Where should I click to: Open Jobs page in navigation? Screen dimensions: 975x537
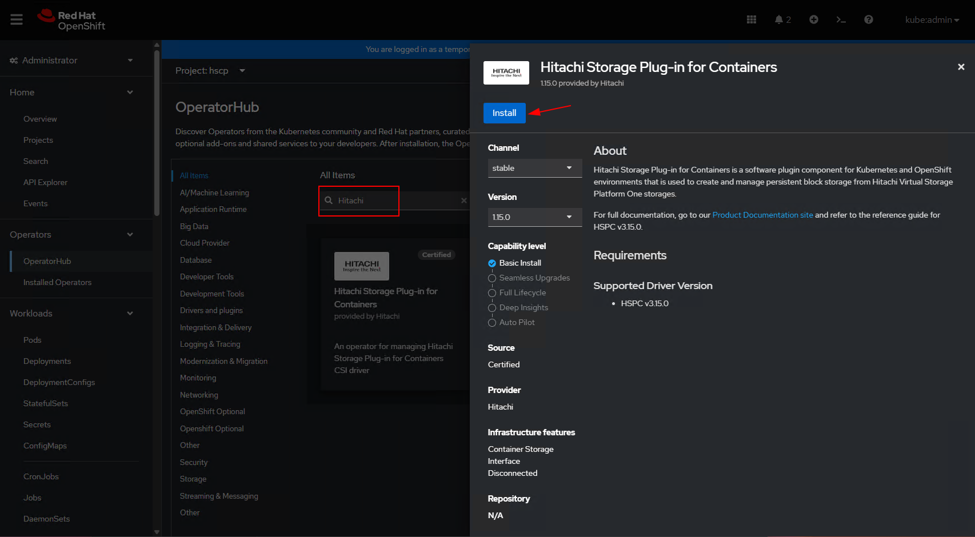click(33, 498)
